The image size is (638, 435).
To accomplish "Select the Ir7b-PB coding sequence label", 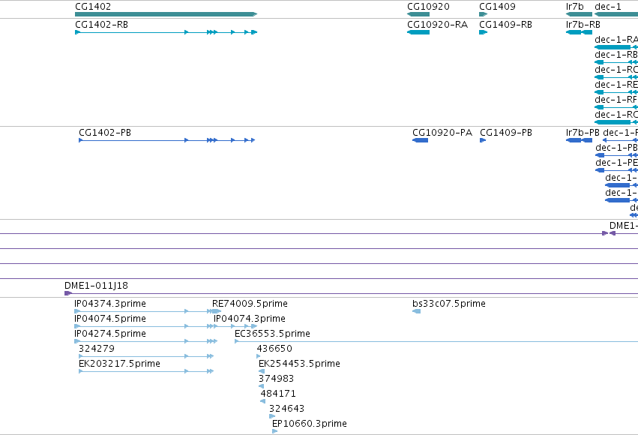I will pyautogui.click(x=583, y=133).
